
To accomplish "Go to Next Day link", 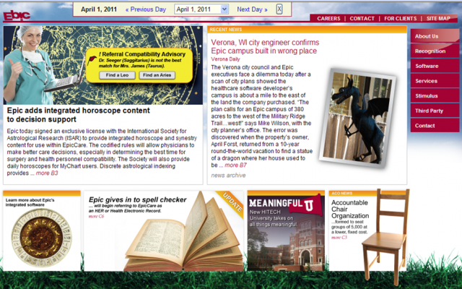I will click(252, 9).
